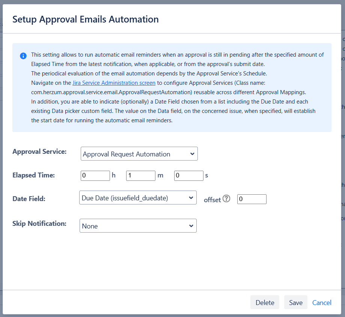Screen dimensions: 345x317
Task: Open the Jira Service Administration screen link
Action: pos(114,83)
